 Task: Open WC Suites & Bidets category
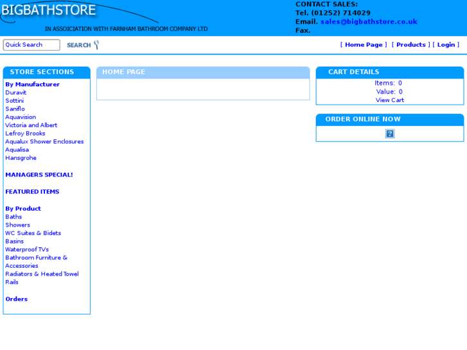(33, 233)
